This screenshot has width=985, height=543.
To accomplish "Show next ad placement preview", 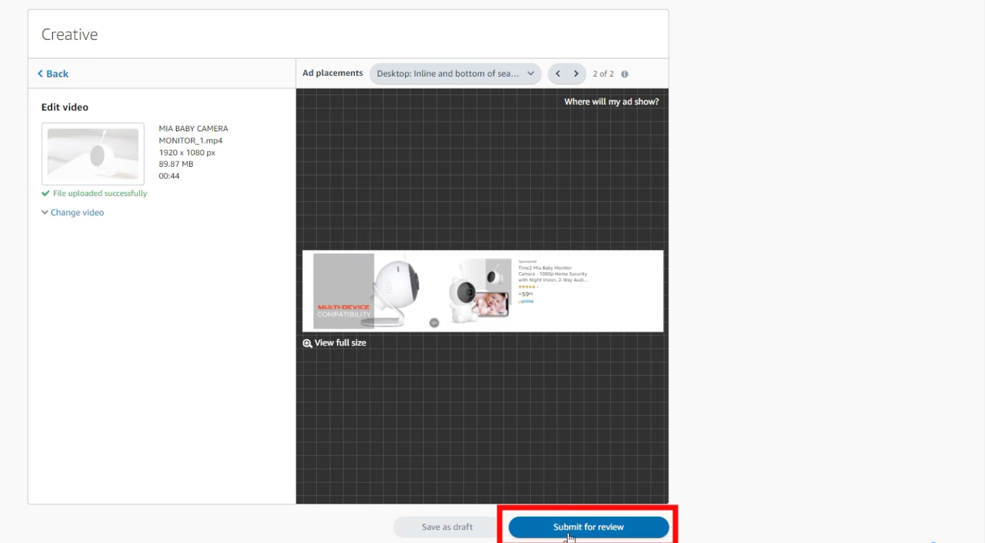I will click(577, 73).
